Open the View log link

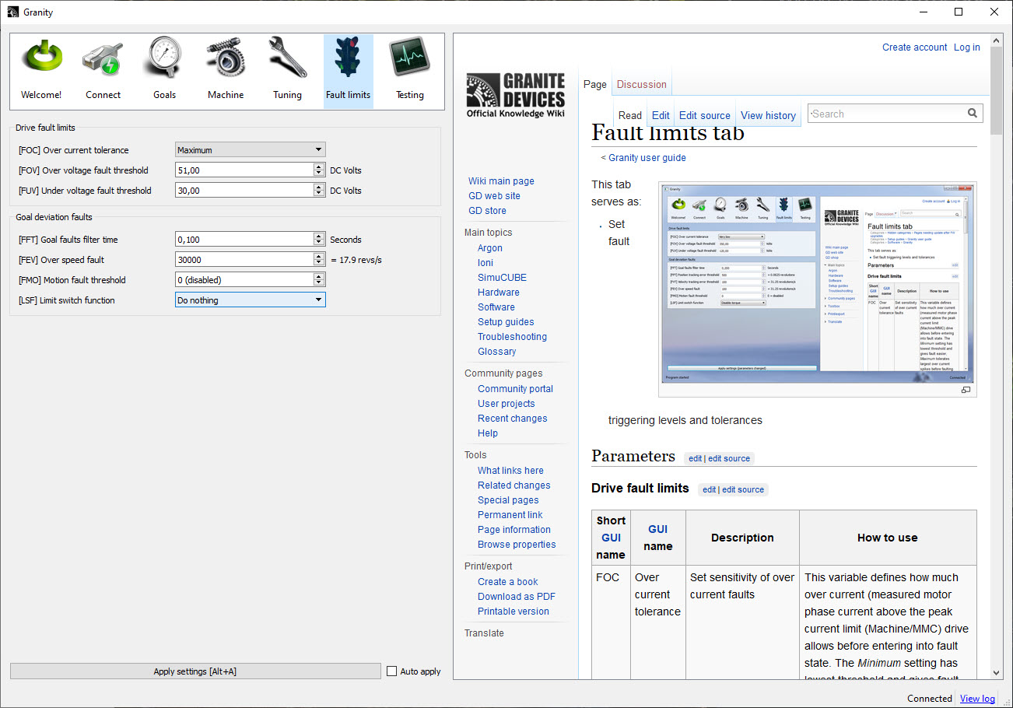[x=977, y=699]
